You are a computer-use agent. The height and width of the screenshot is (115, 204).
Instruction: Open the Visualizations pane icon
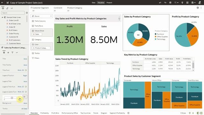pyautogui.click(x=7, y=8)
